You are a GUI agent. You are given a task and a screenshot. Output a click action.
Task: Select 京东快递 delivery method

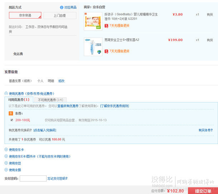[x=25, y=15]
